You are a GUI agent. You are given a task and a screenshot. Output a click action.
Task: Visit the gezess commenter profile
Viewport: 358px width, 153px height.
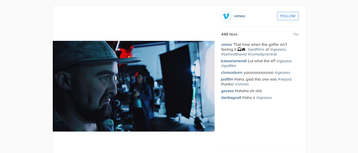coord(227,91)
